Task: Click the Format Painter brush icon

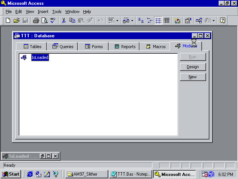Action: click(90, 21)
